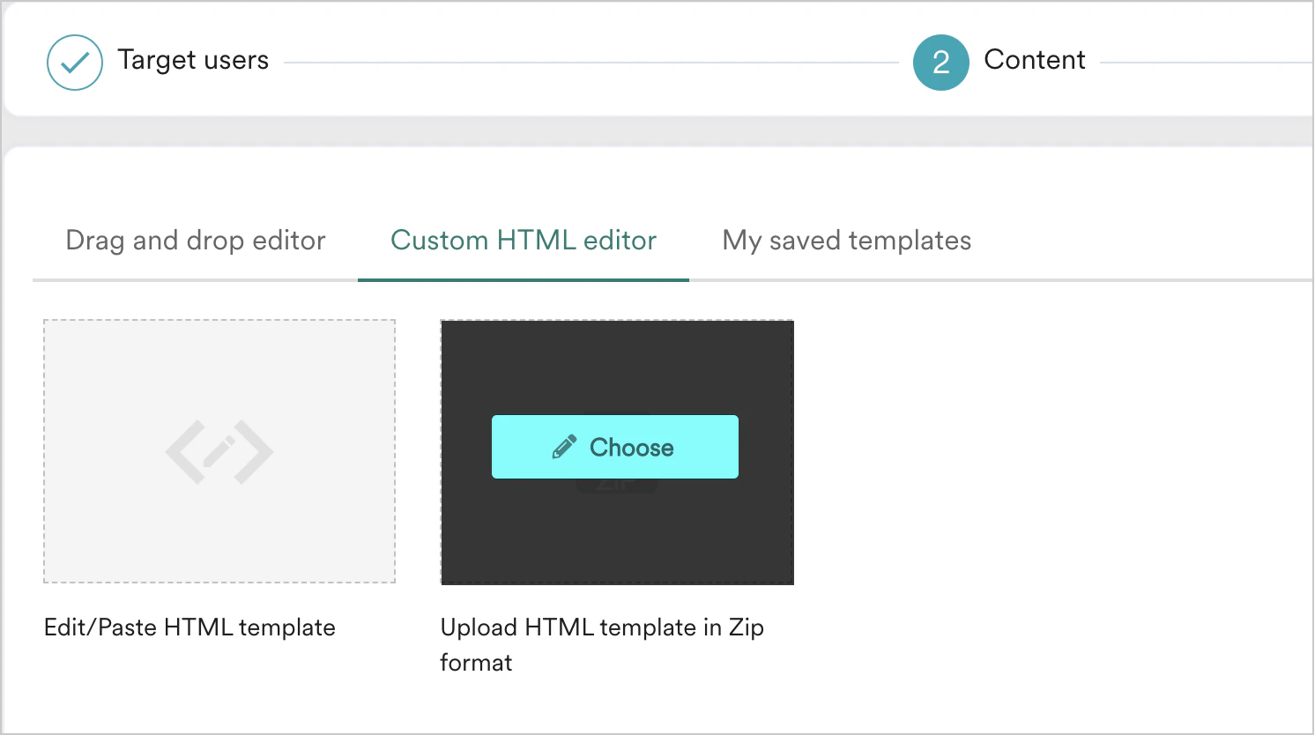1315x735 pixels.
Task: Click the Content step label
Action: click(1035, 60)
